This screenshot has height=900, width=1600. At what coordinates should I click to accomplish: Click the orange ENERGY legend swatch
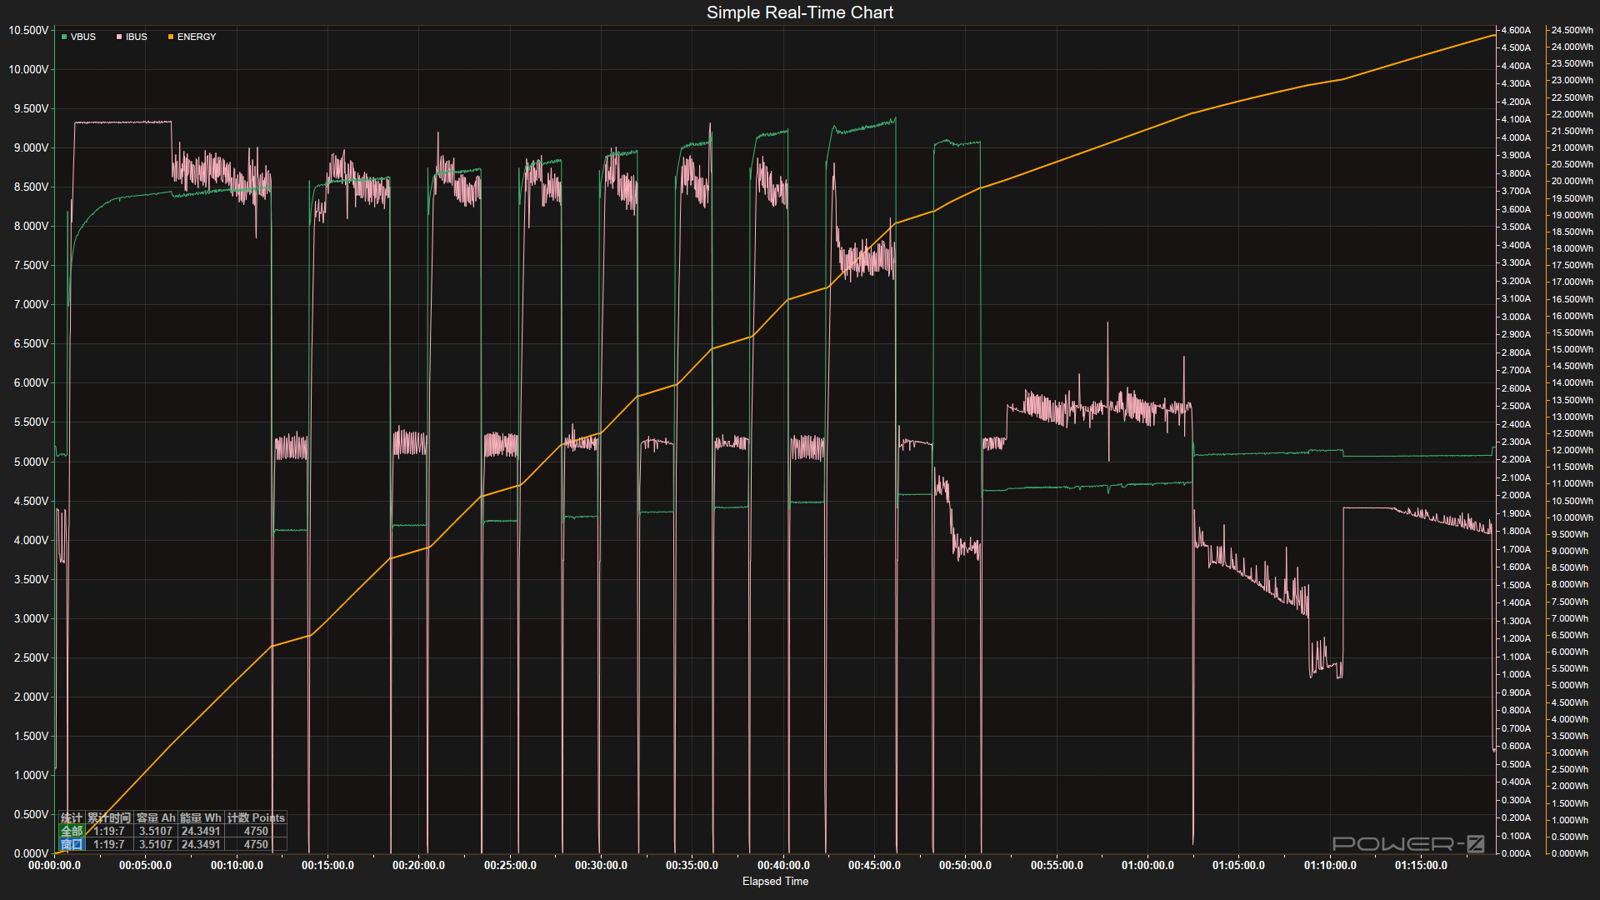(x=171, y=37)
